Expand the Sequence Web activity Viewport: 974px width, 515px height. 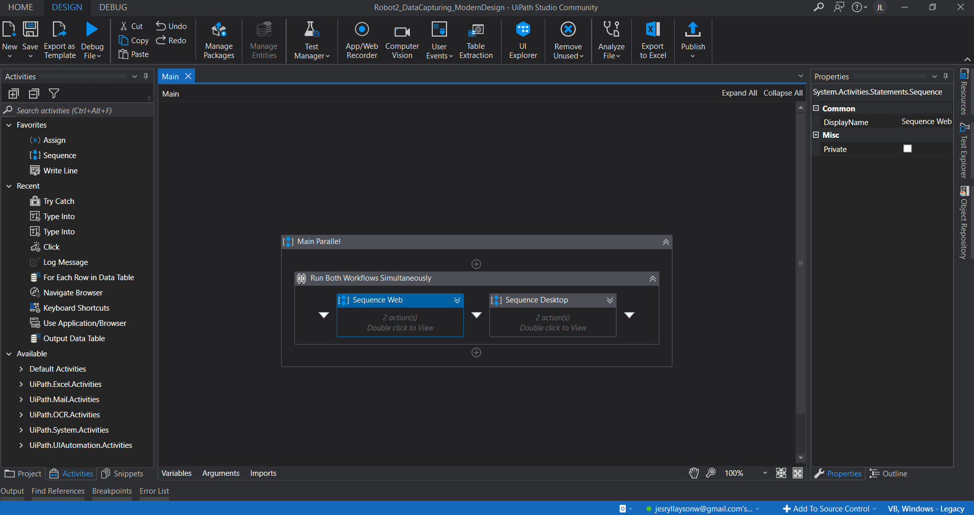tap(457, 300)
